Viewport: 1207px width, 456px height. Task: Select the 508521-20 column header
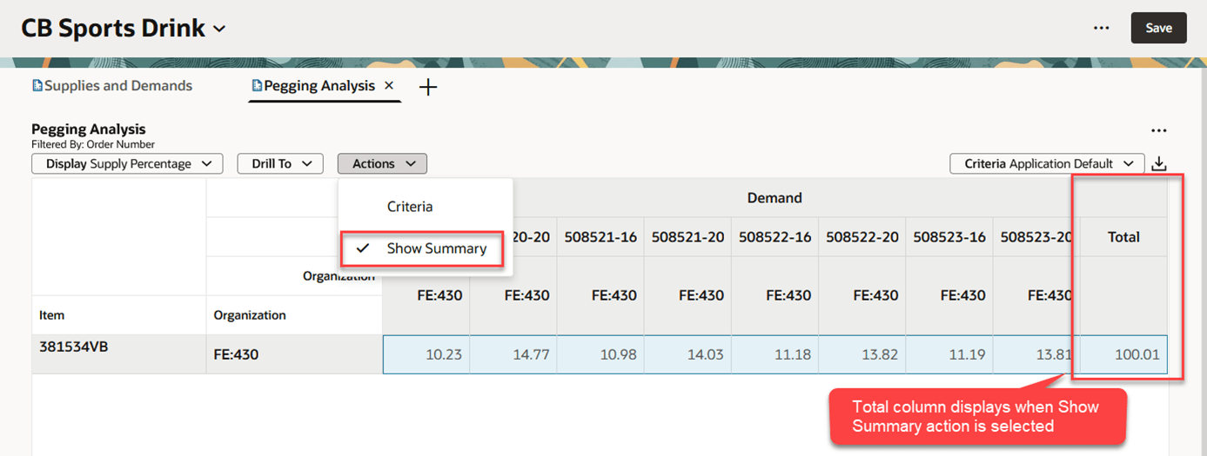[x=687, y=236]
